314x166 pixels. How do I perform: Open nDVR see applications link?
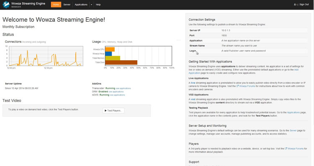pyautogui.click(x=117, y=95)
